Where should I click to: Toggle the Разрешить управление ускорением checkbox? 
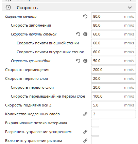(95, 132)
